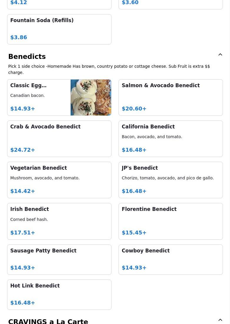
Task: Click the CRAVINGS a La Carte heading
Action: pyautogui.click(x=48, y=321)
